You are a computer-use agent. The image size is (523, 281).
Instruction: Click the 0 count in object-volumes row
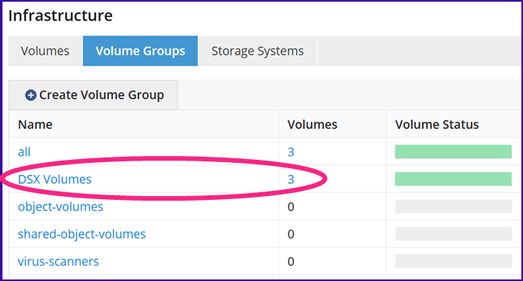(x=291, y=207)
